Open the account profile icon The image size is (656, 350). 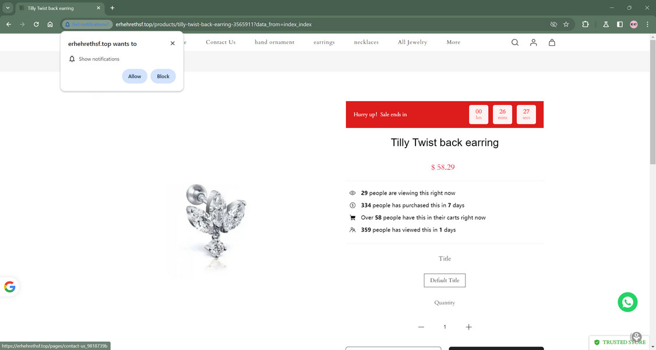(533, 42)
